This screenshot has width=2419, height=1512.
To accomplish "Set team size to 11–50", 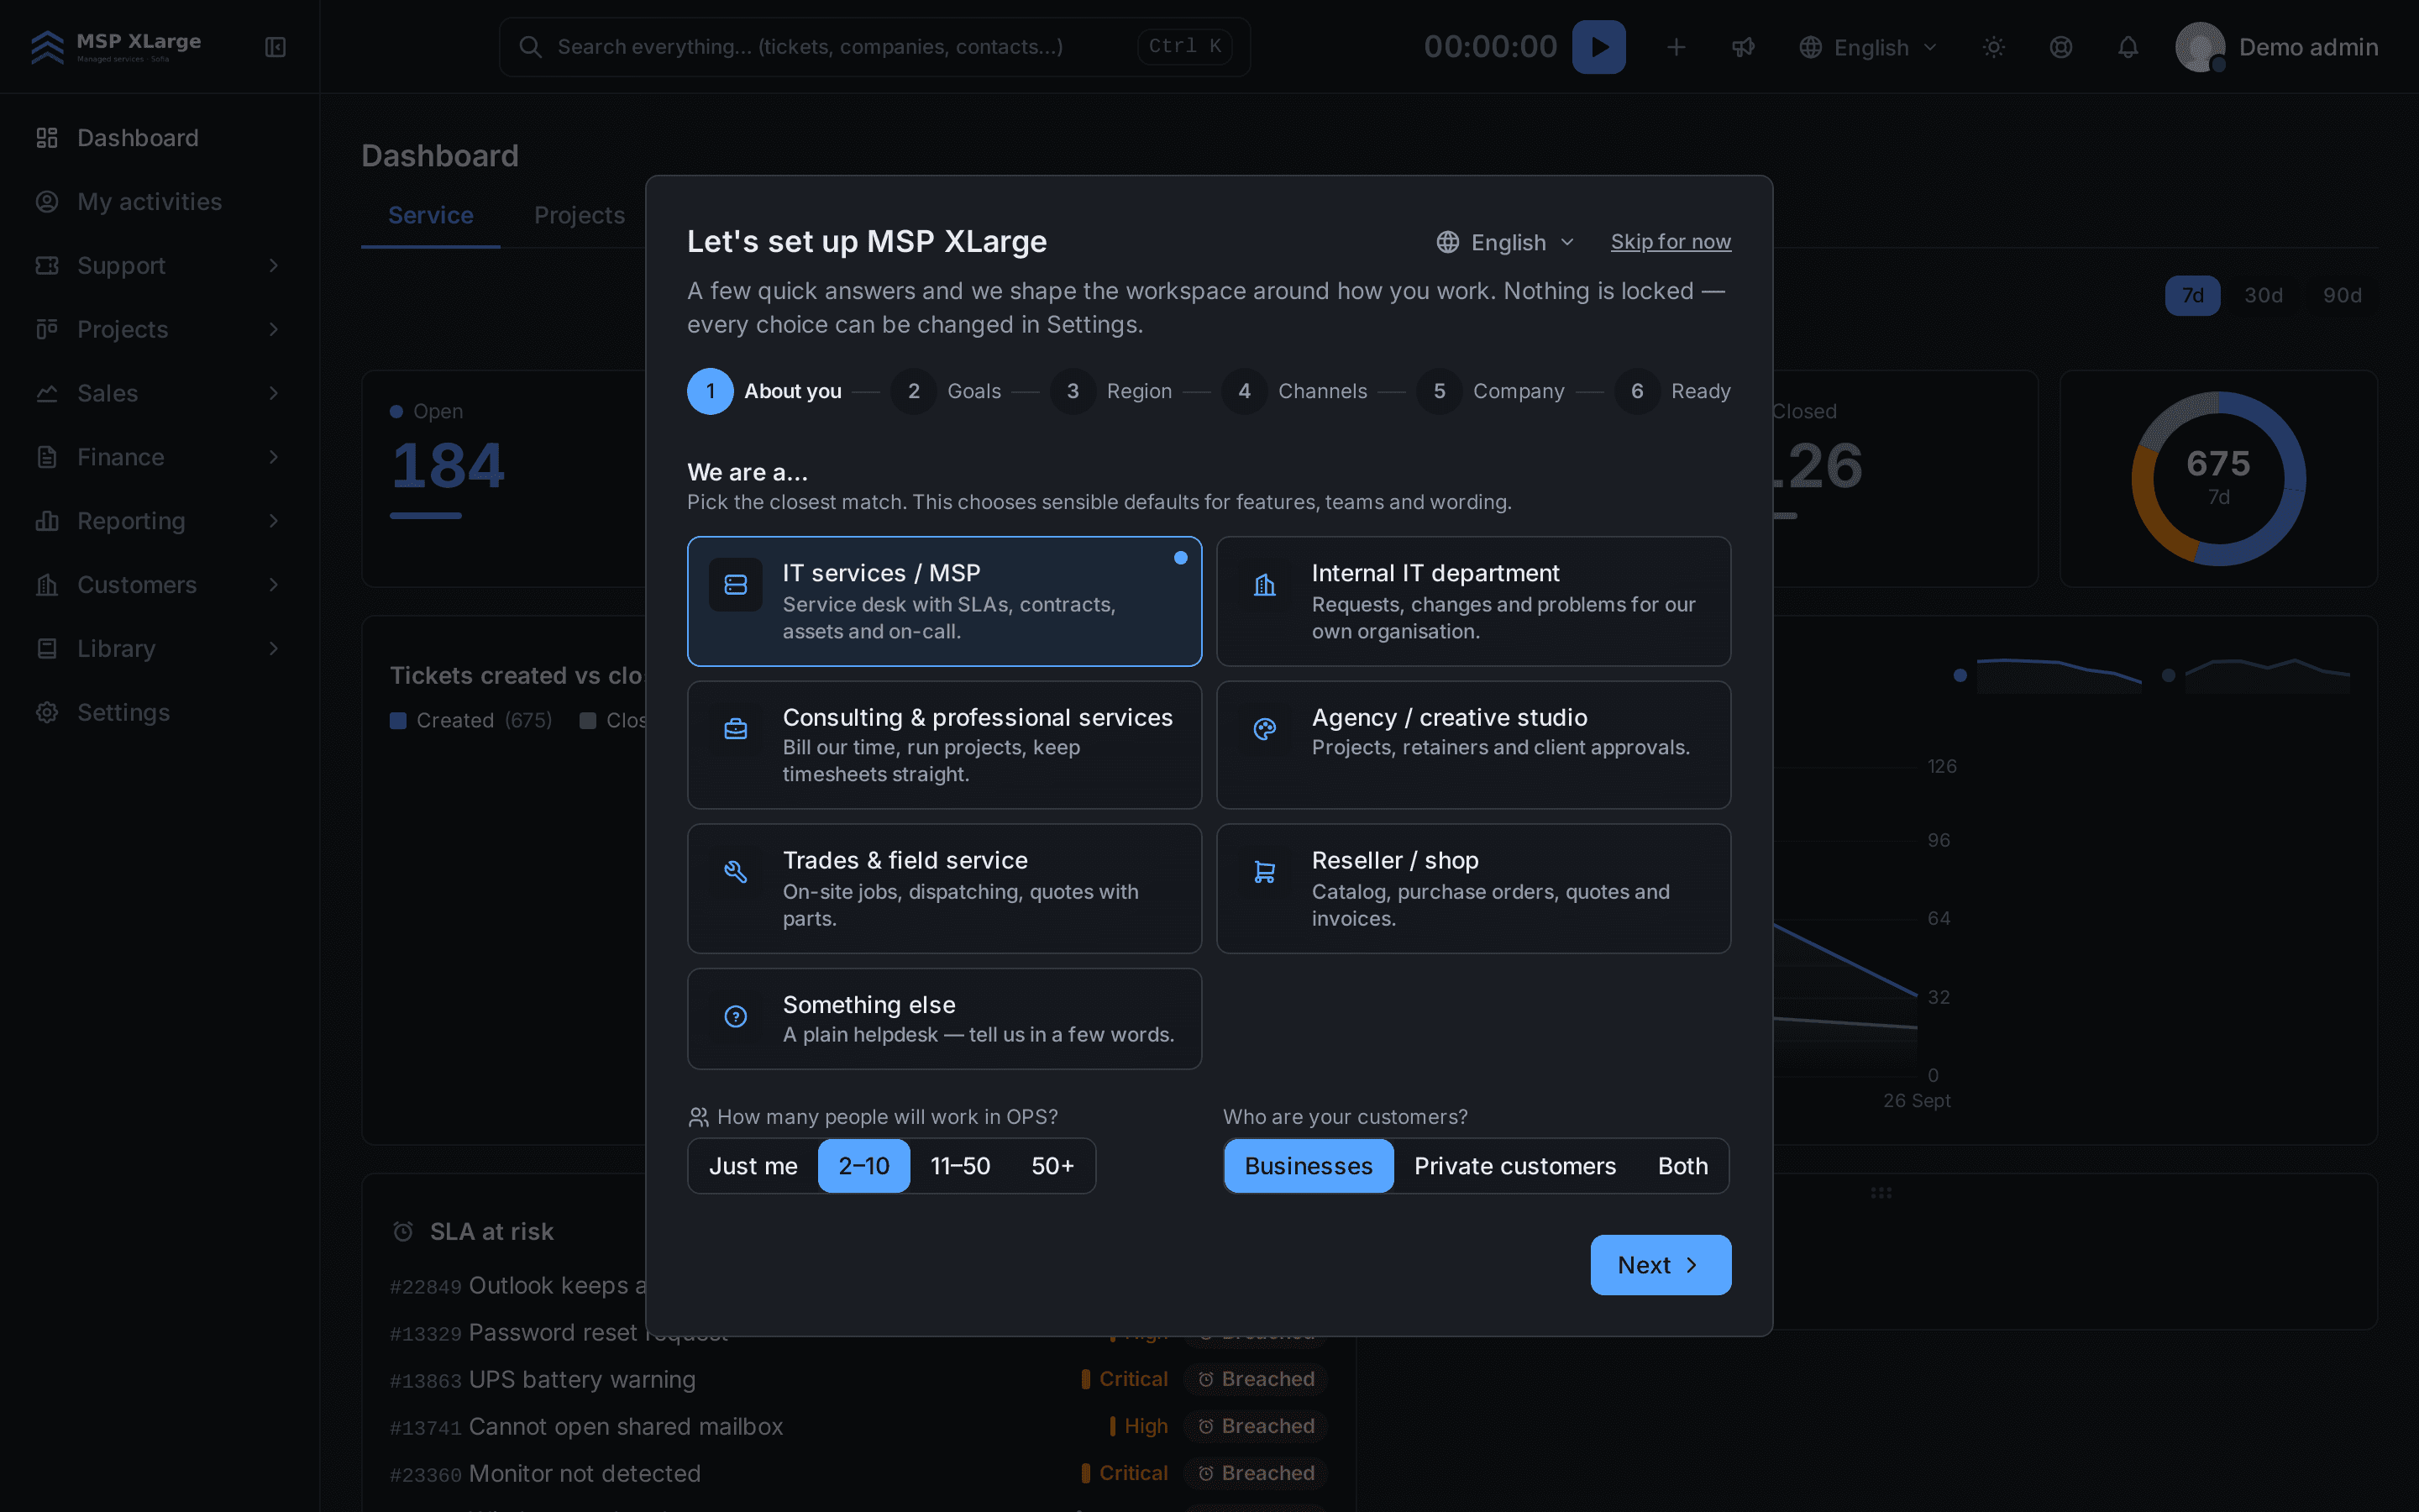I will point(959,1166).
